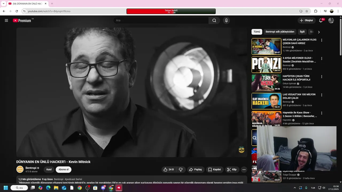Viewport: 342px width, 192px height.
Task: Open the TÜRK HACKER video thumbnail
Action: 266,83
